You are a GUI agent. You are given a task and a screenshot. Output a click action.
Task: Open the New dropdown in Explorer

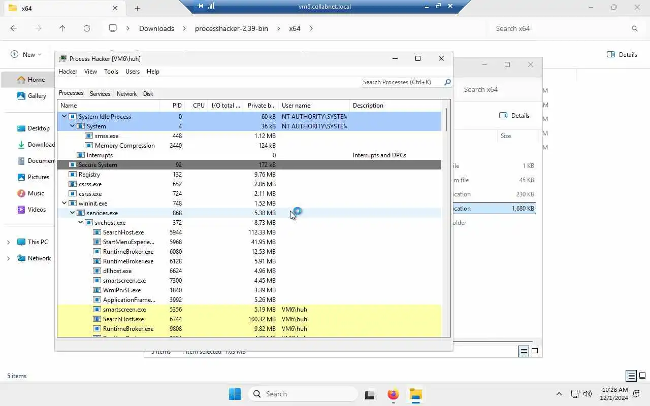pyautogui.click(x=25, y=55)
